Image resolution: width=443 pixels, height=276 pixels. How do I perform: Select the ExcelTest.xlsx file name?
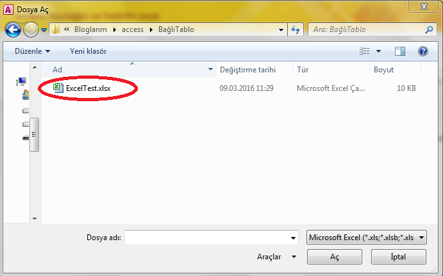pos(88,88)
